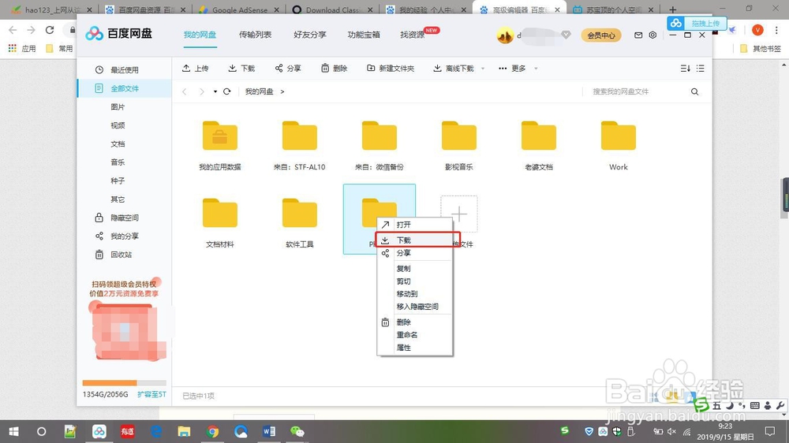
Task: Click 我的网盘 in the breadcrumb path
Action: [x=259, y=91]
